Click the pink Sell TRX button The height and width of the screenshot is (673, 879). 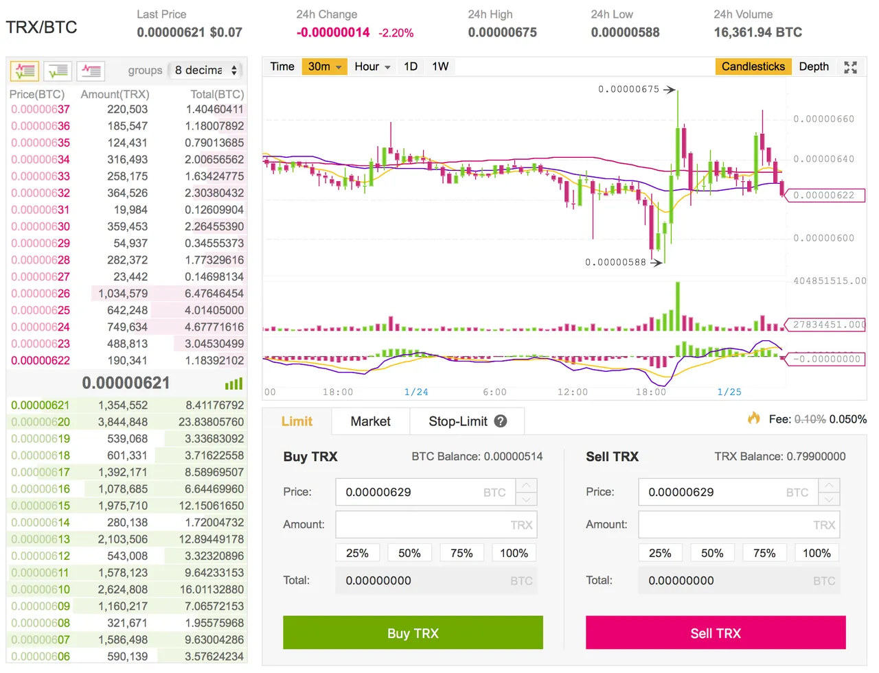716,633
